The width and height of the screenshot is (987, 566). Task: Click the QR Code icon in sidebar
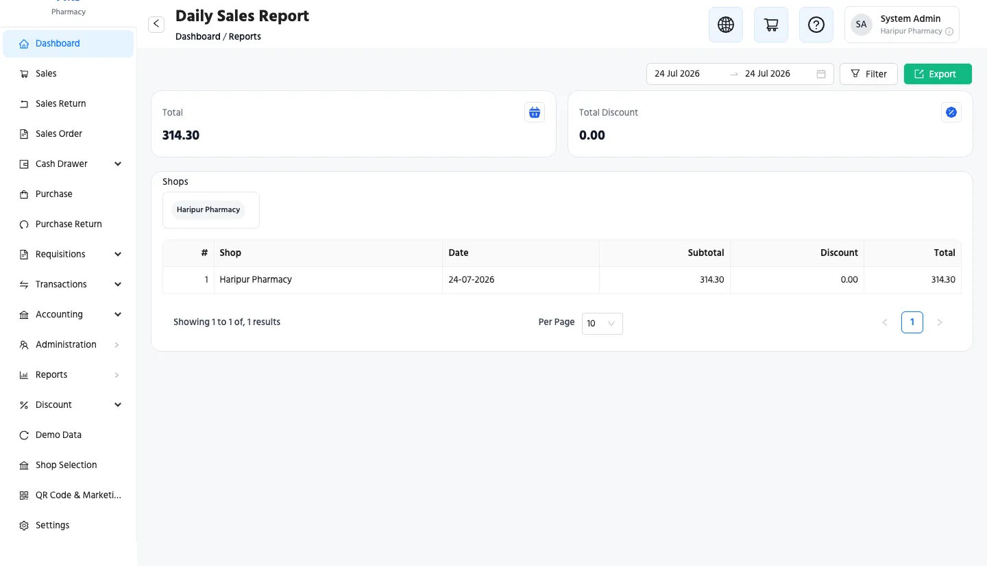[x=24, y=496]
